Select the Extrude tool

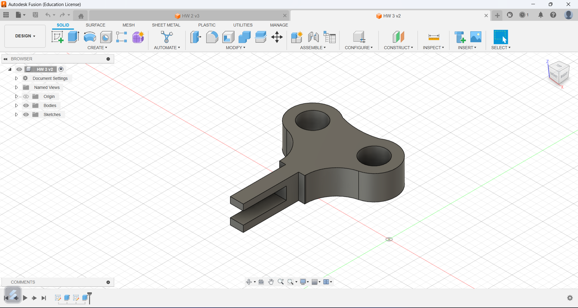(x=73, y=37)
